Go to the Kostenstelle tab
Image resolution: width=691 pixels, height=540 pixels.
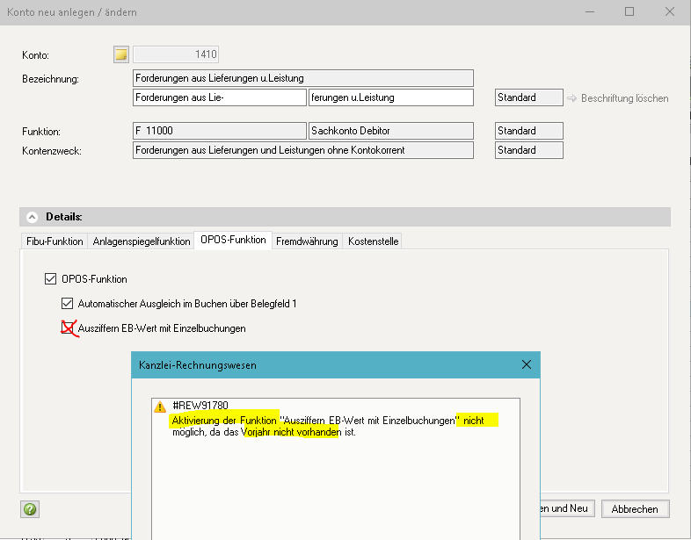[374, 241]
